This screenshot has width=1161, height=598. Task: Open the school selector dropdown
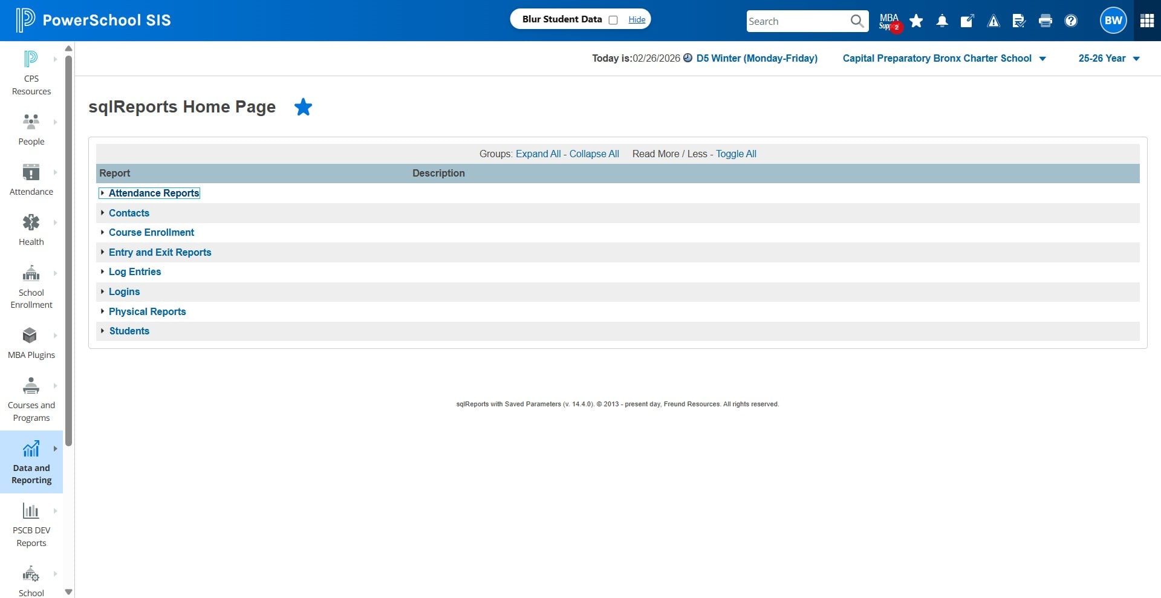click(x=945, y=58)
